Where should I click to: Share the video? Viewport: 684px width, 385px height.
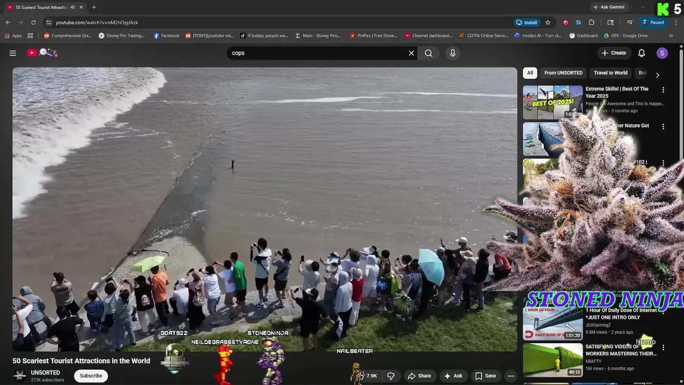click(419, 376)
